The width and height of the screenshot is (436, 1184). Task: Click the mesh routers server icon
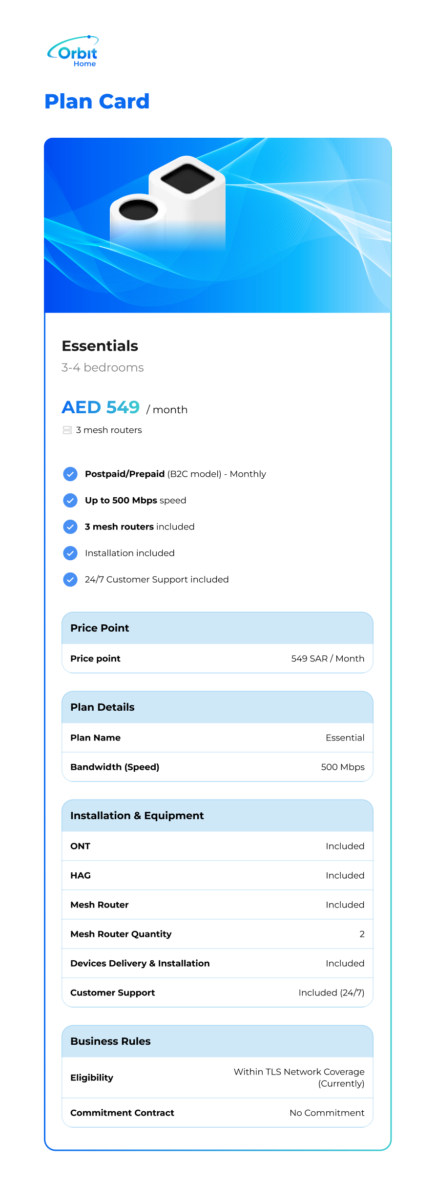67,430
